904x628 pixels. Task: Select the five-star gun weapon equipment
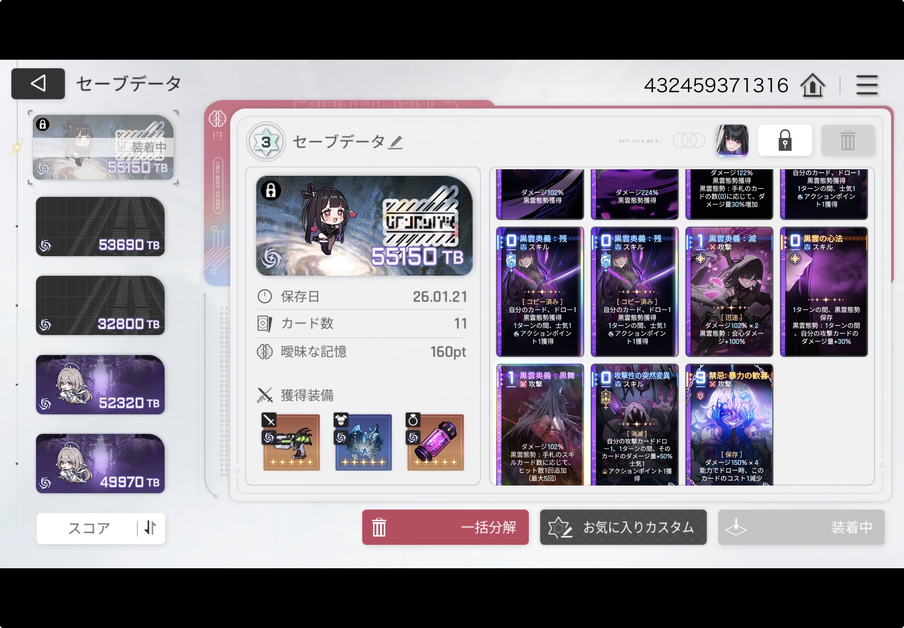pyautogui.click(x=291, y=442)
